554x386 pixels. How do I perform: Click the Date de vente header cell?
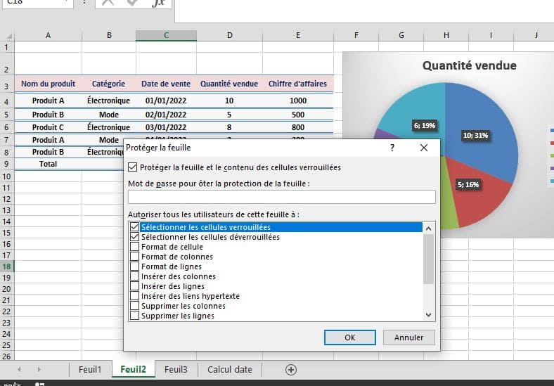(166, 84)
